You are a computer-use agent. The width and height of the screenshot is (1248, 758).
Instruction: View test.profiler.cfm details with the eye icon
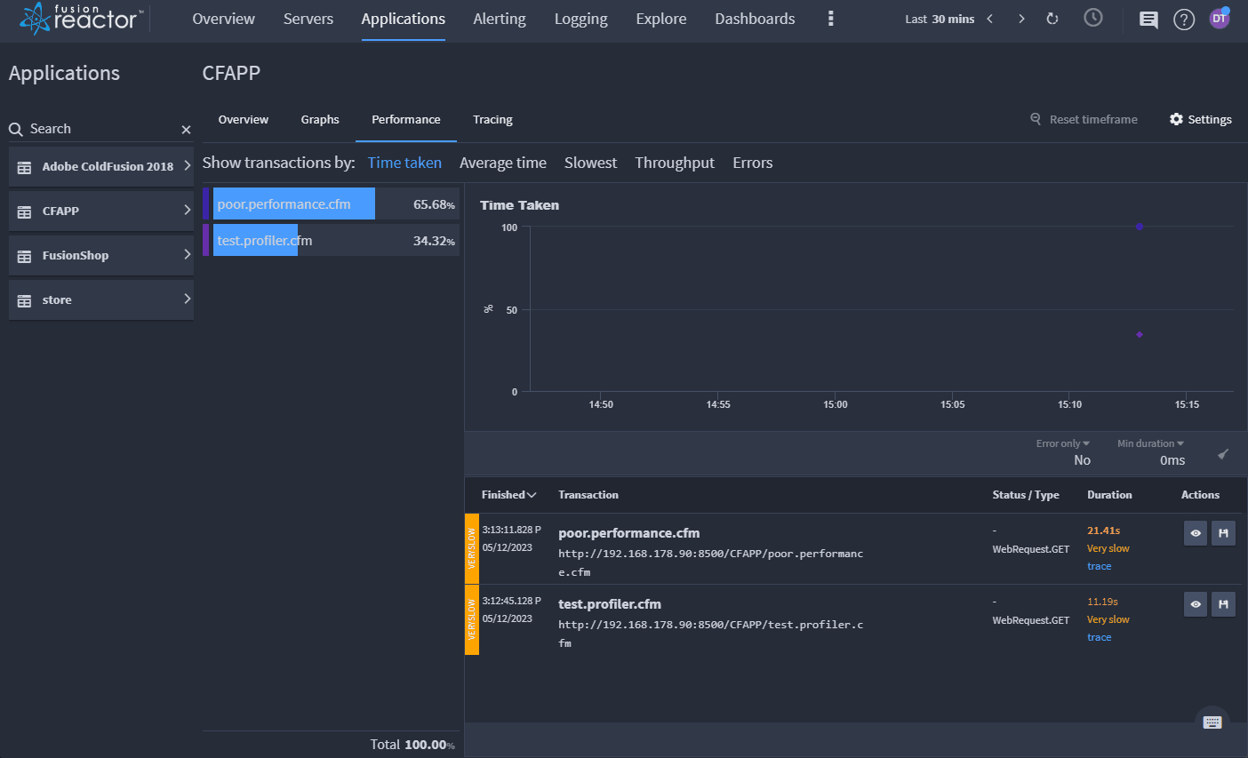(x=1196, y=604)
